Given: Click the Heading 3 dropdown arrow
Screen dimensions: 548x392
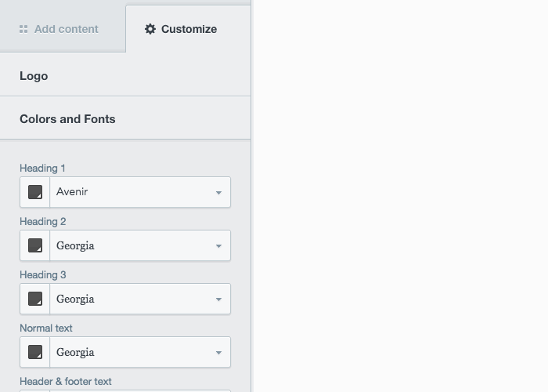Looking at the screenshot, I should [218, 299].
